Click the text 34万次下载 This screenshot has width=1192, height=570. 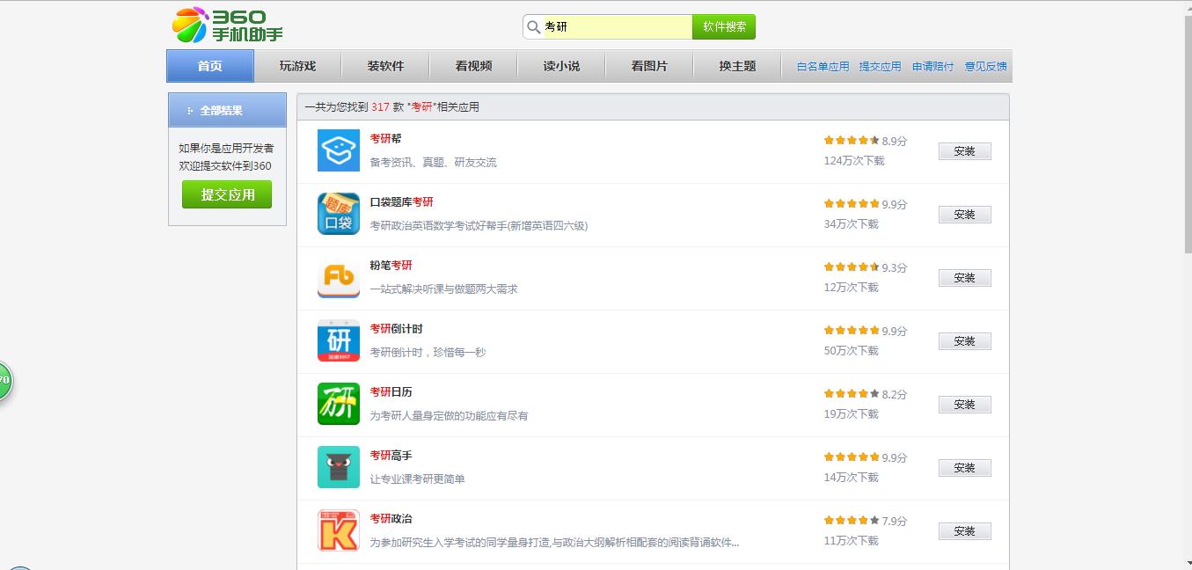pyautogui.click(x=851, y=224)
